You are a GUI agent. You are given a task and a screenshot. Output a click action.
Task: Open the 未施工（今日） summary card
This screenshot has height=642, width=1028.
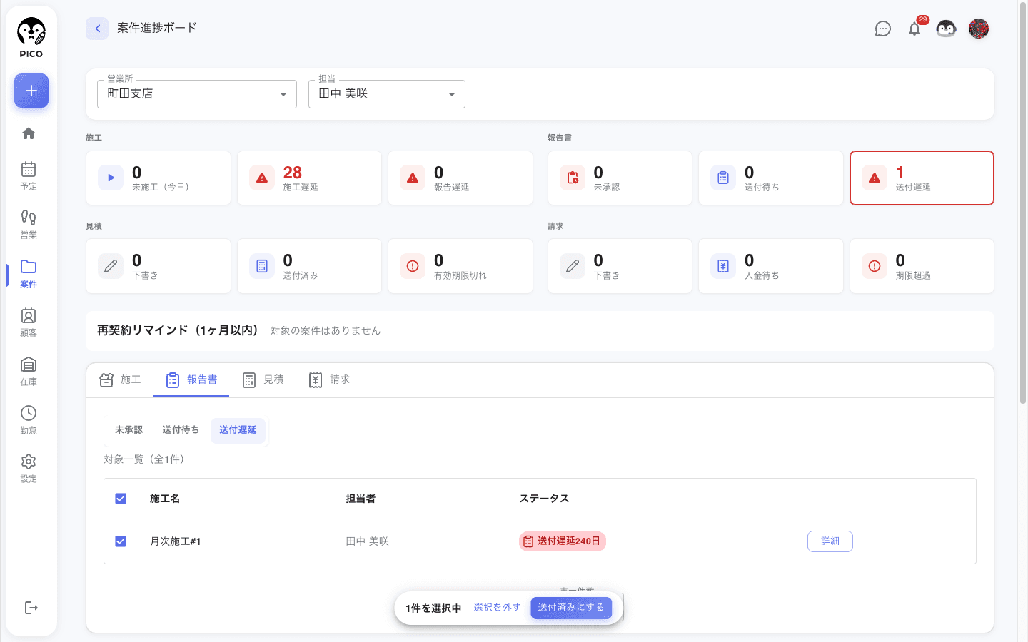158,178
